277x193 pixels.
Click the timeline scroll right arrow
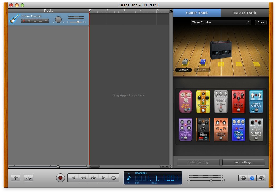coord(167,166)
